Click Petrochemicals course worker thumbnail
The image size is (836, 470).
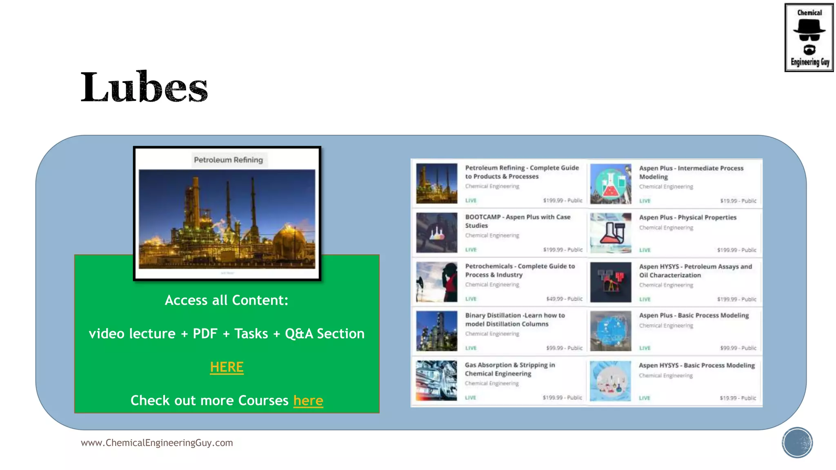click(x=436, y=282)
